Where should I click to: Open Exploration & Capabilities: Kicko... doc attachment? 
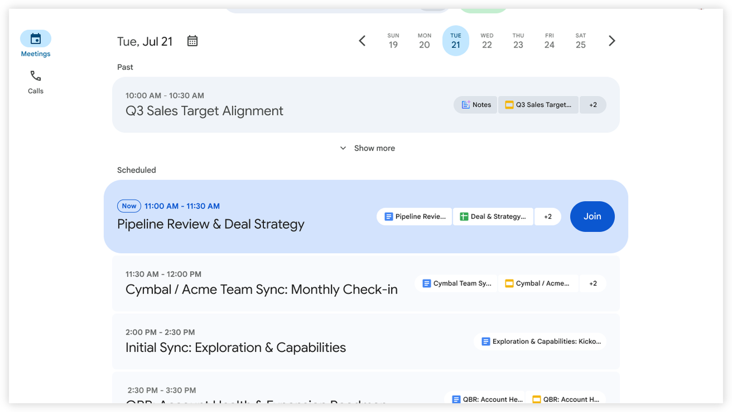point(540,342)
